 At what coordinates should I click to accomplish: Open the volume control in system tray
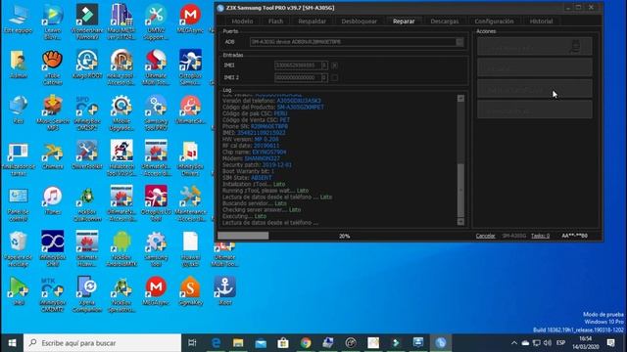pos(548,343)
